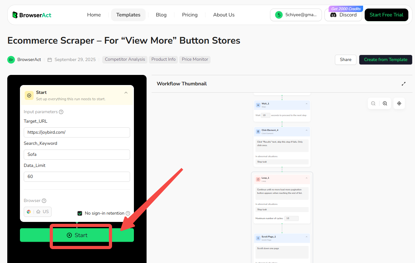Click Stop task option under Click Element_4

282,162
